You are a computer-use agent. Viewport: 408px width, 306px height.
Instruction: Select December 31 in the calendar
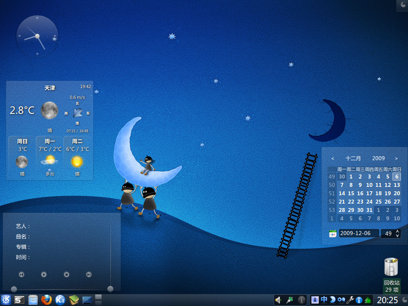click(369, 210)
